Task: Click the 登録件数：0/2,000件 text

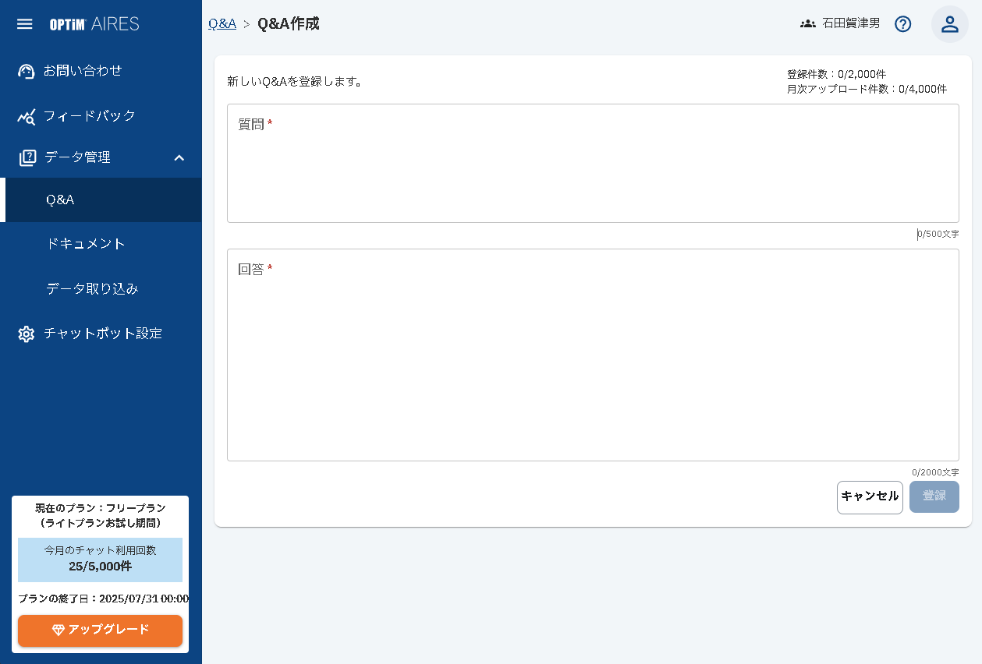Action: tap(836, 75)
